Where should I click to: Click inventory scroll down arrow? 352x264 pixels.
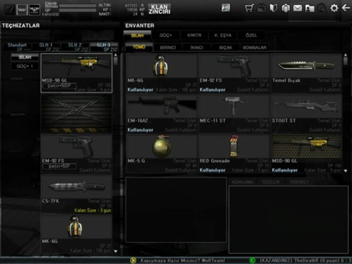coord(345,171)
